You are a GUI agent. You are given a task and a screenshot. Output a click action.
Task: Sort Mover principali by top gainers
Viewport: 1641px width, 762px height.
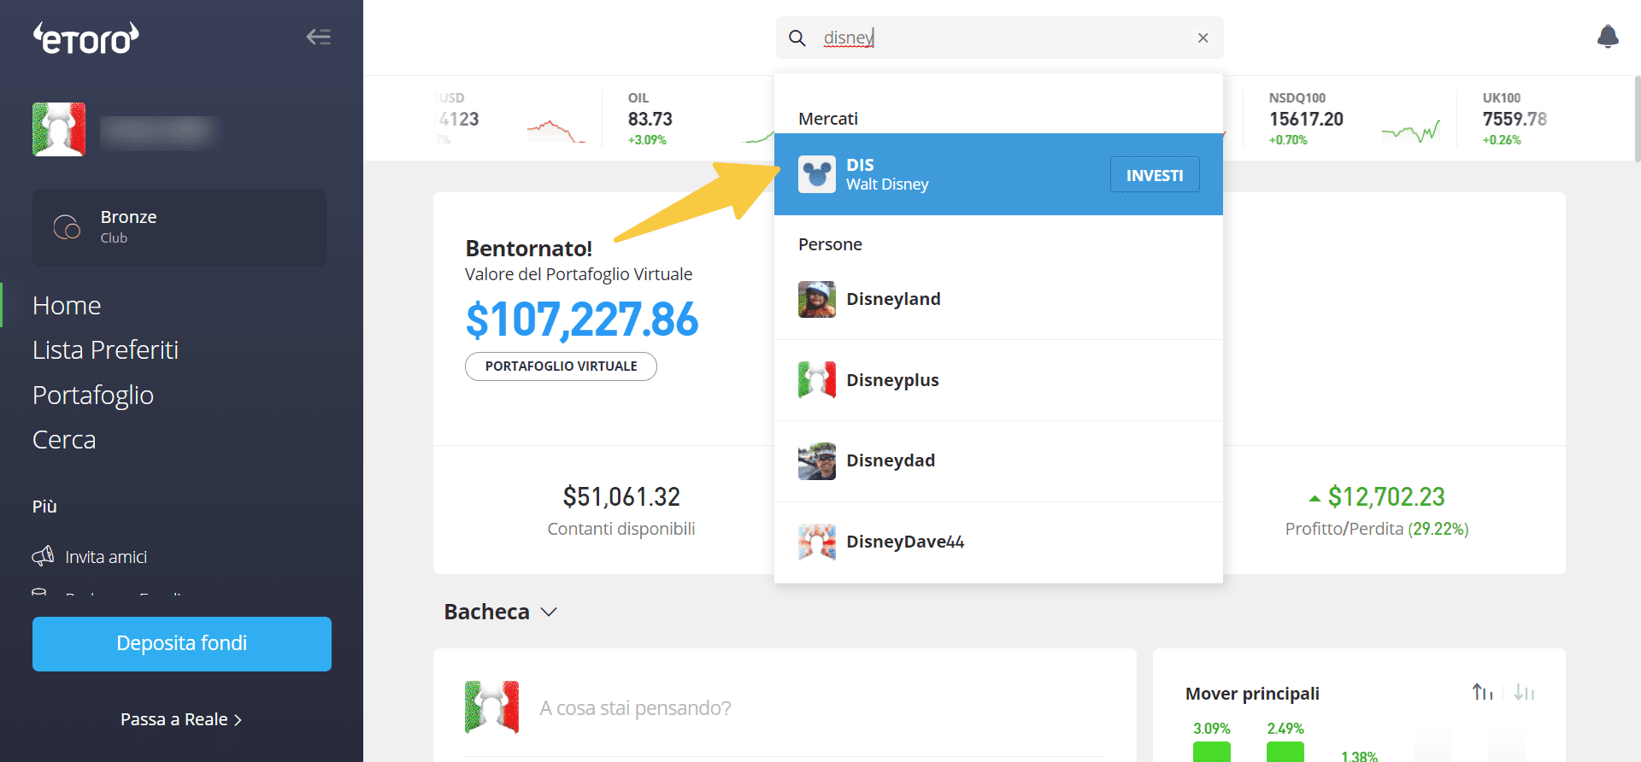click(x=1483, y=692)
